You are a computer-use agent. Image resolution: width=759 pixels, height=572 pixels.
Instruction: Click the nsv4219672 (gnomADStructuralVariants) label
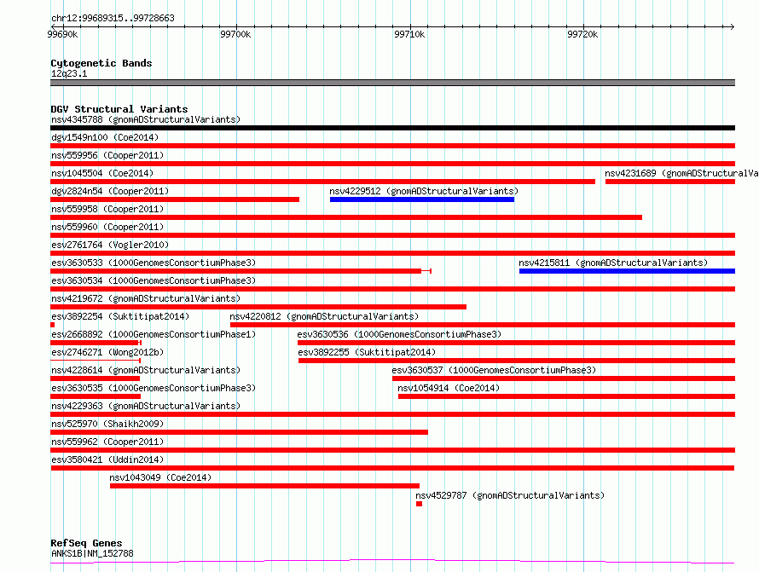click(146, 298)
